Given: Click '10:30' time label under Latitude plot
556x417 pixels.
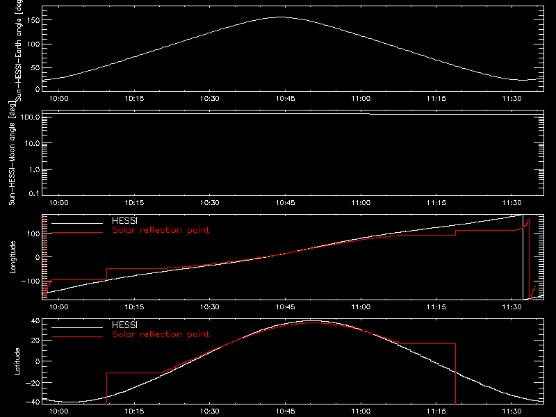Looking at the screenshot, I should 210,411.
